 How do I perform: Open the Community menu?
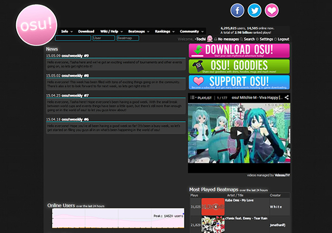pos(190,31)
